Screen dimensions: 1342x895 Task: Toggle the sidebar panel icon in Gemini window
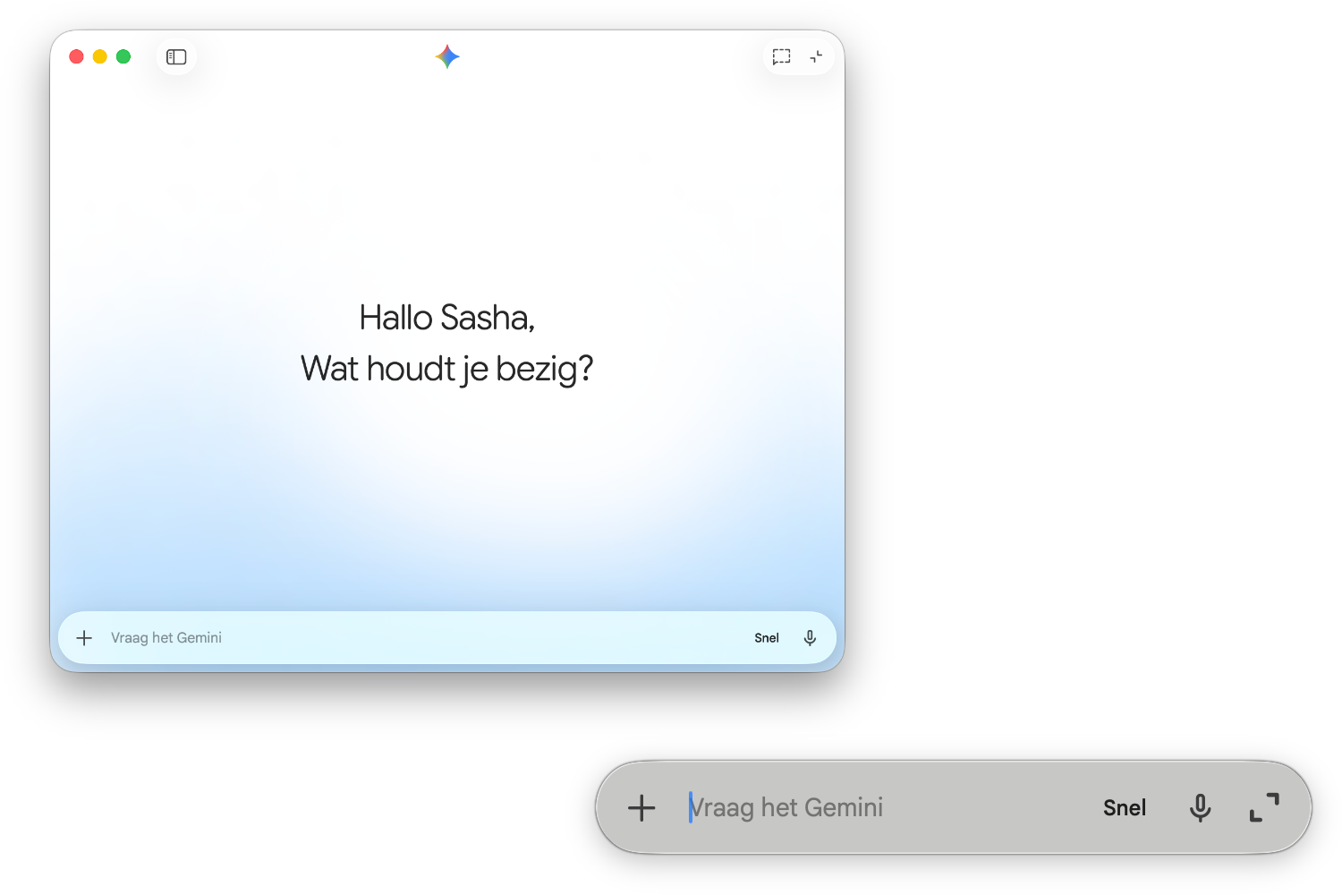176,57
